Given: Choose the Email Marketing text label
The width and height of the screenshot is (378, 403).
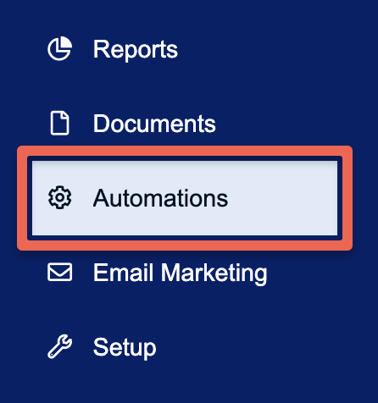Looking at the screenshot, I should tap(181, 273).
